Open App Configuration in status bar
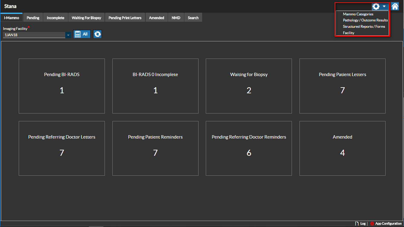The width and height of the screenshot is (404, 227). coord(386,224)
